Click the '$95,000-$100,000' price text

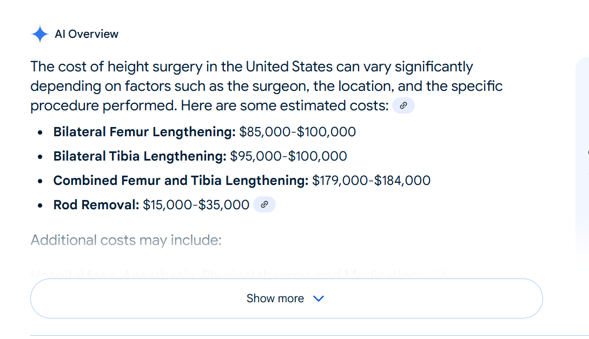click(288, 156)
